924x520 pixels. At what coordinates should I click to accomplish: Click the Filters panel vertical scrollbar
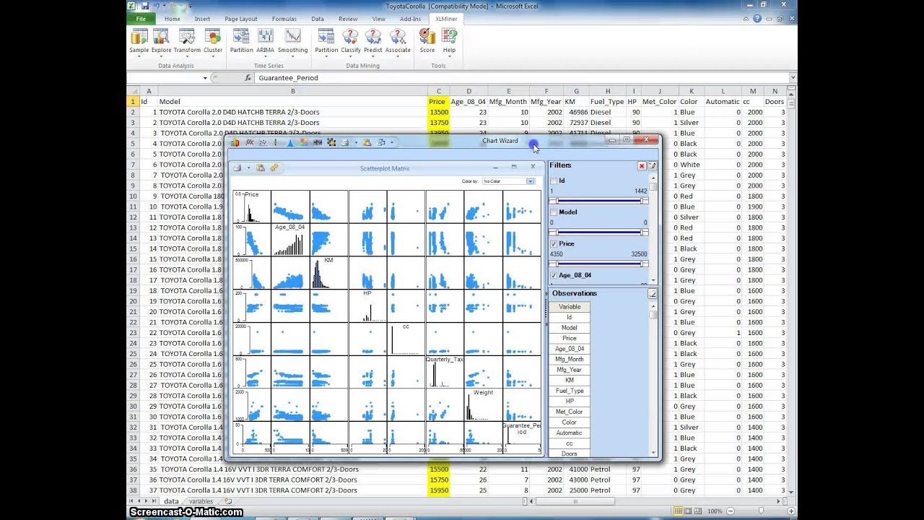653,228
